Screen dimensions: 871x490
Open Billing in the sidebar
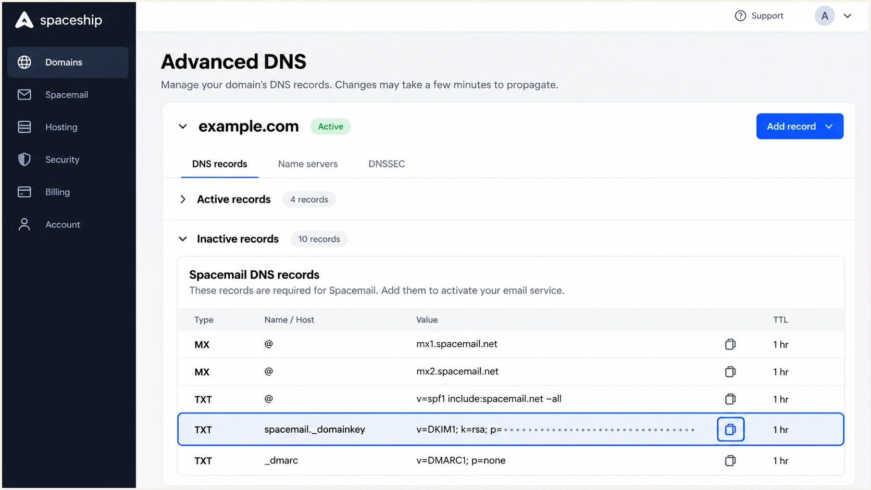(x=68, y=192)
